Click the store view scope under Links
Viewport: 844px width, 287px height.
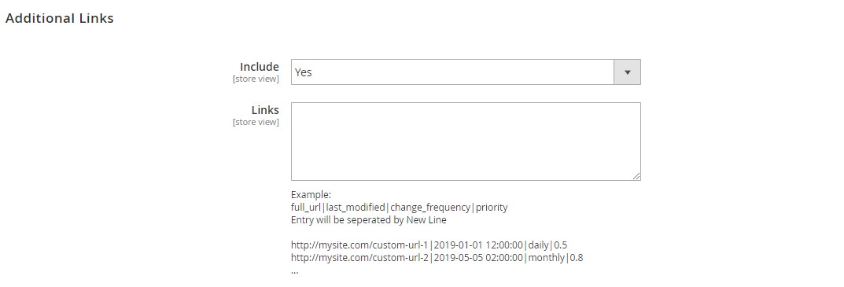(x=256, y=122)
